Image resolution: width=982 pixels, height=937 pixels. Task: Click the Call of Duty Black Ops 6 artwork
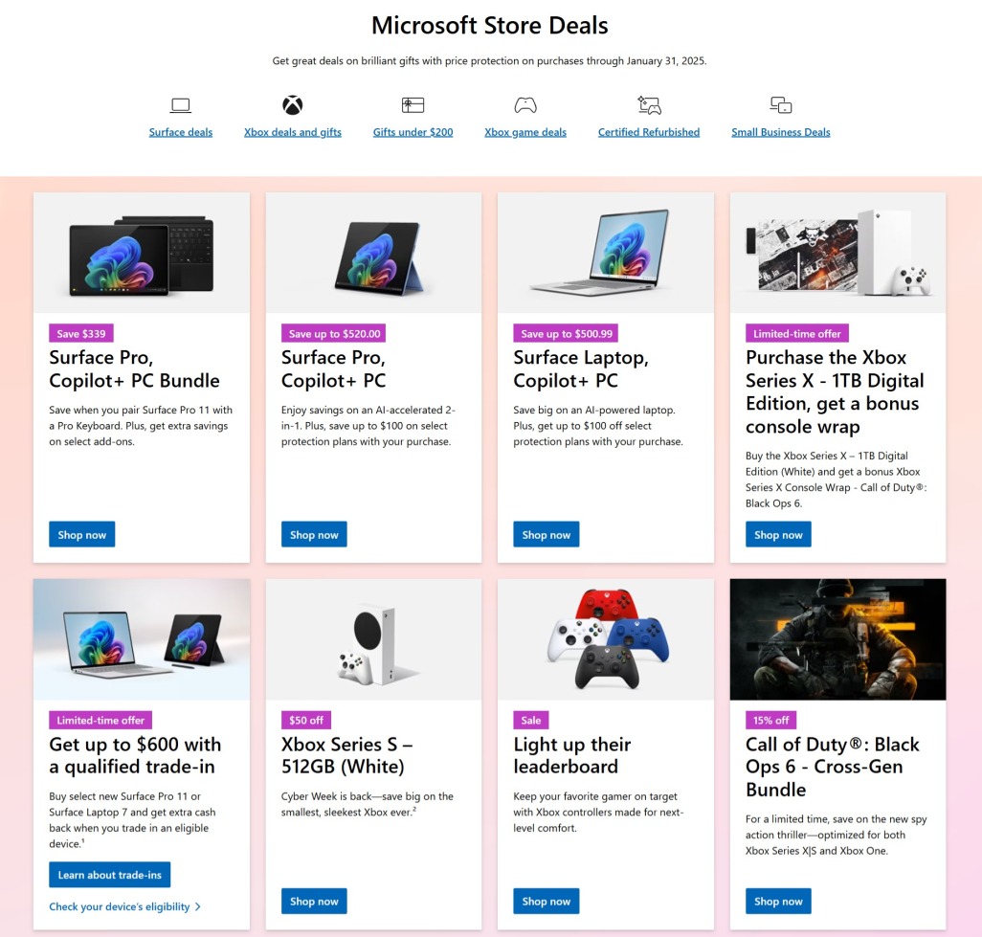click(837, 638)
